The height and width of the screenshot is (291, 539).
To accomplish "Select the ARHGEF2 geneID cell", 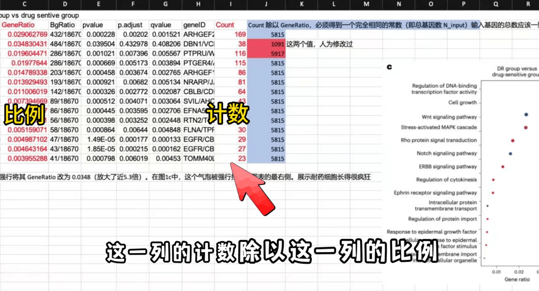I will pyautogui.click(x=198, y=35).
